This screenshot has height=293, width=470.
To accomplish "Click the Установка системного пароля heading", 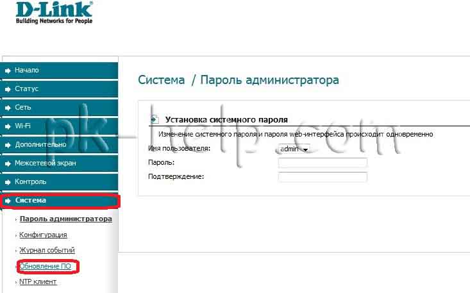I will click(226, 120).
